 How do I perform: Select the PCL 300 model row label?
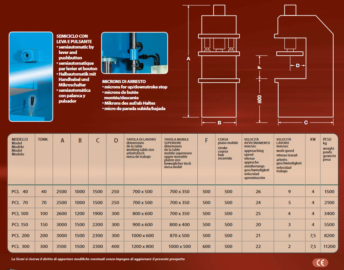pyautogui.click(x=20, y=246)
